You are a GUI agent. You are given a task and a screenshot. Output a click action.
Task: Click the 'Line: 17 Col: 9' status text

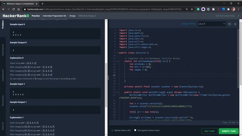(x=230, y=122)
